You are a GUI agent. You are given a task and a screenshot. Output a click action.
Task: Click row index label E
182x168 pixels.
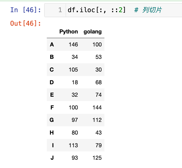click(x=52, y=95)
